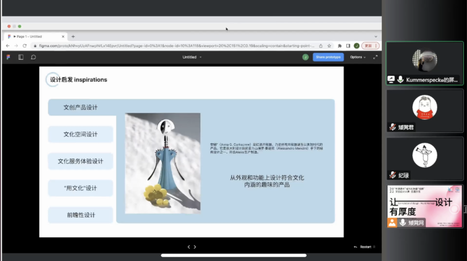
Task: Select Kummerspeck participant video tile
Action: point(424,63)
